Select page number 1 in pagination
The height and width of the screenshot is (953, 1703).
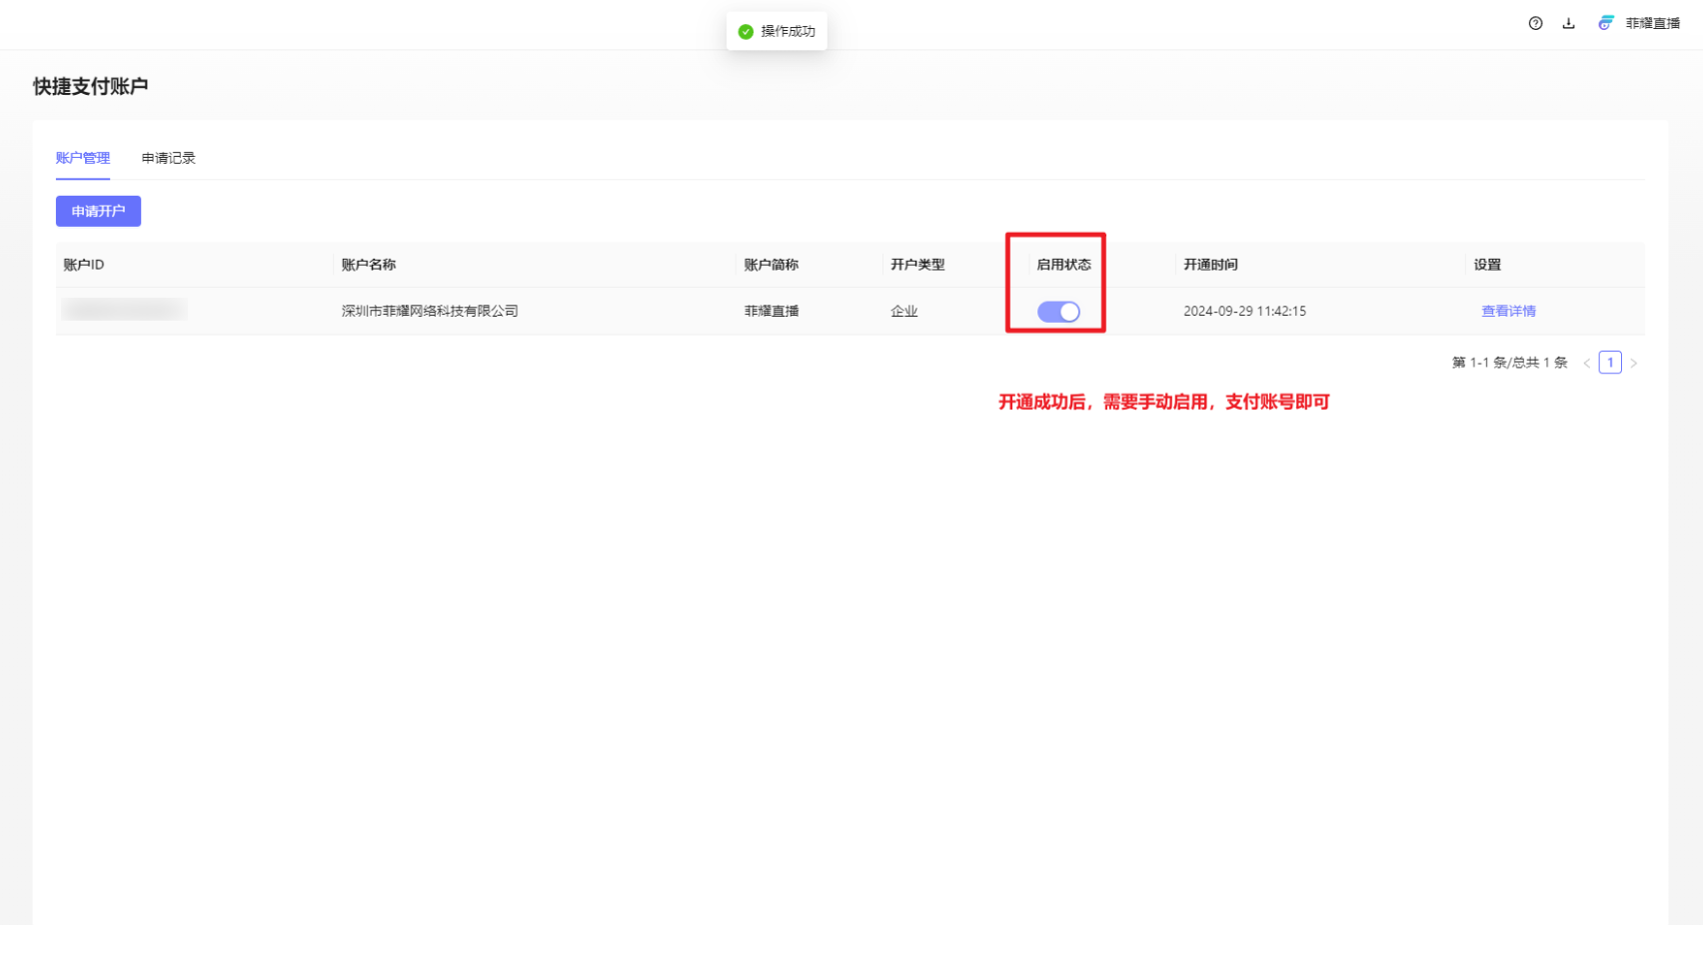[x=1609, y=363]
